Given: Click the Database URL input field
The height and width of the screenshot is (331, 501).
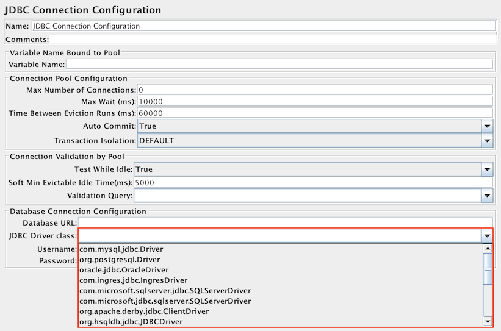Looking at the screenshot, I should click(x=284, y=223).
